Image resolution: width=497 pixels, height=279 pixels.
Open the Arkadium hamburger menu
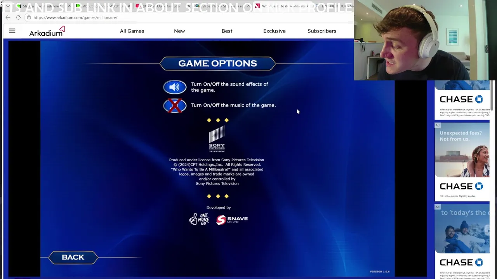tap(12, 31)
